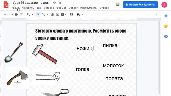Select the hammer picture
The image size is (171, 96).
pyautogui.click(x=45, y=54)
